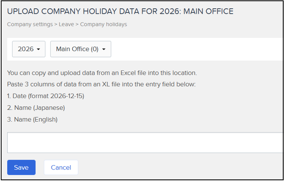Click the 'You can copy and upload data' sentence
This screenshot has height=181, width=284.
(102, 73)
